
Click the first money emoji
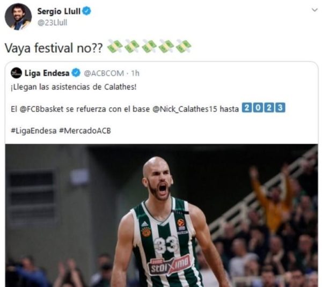click(115, 46)
